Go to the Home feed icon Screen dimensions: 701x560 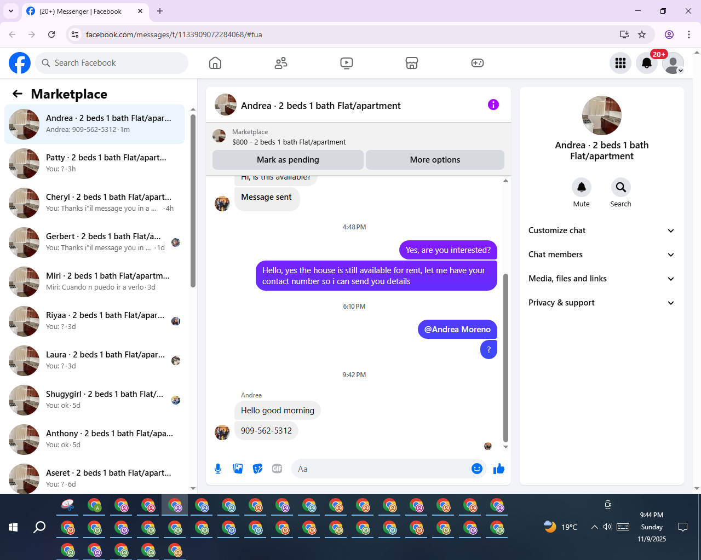215,63
